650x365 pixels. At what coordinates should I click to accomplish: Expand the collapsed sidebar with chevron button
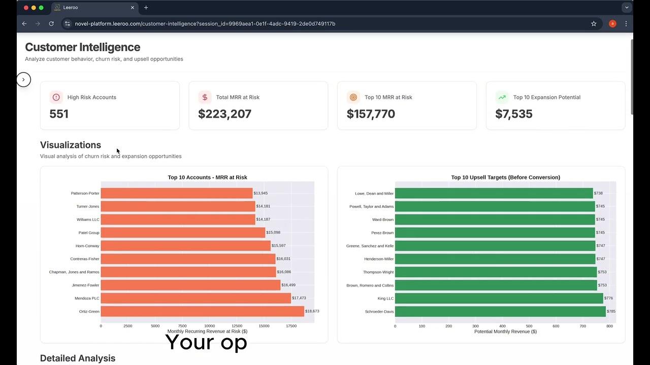tap(23, 80)
